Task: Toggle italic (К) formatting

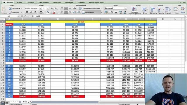Action: point(31,12)
